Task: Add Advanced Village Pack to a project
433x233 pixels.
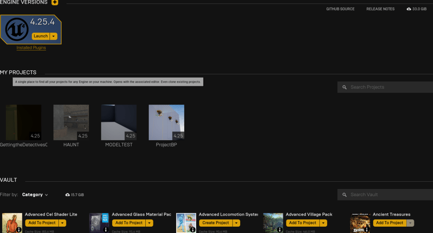Action: coord(303,223)
